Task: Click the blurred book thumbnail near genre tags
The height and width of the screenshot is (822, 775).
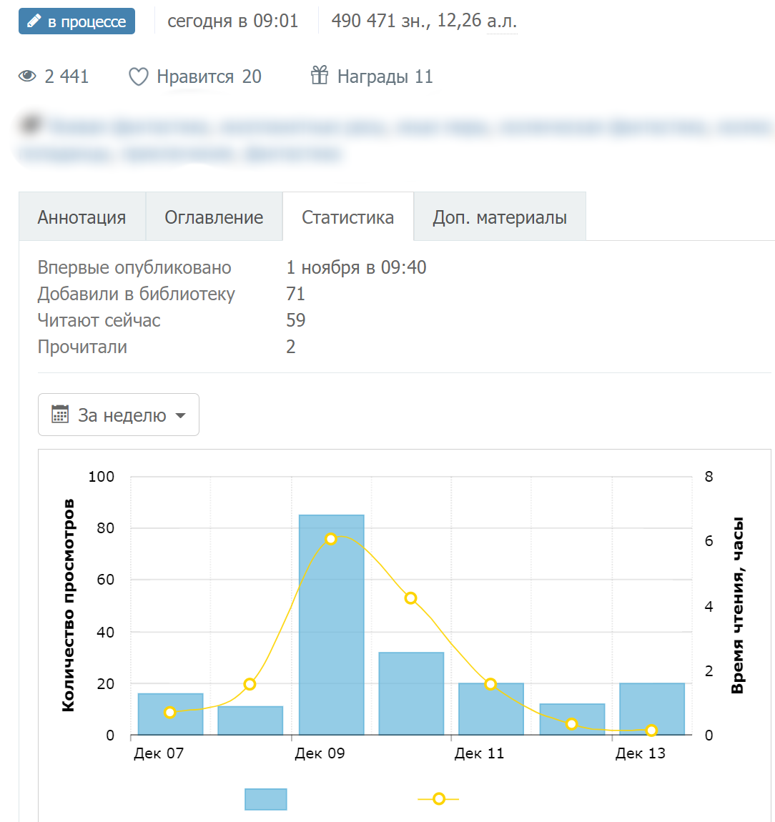Action: click(x=29, y=123)
